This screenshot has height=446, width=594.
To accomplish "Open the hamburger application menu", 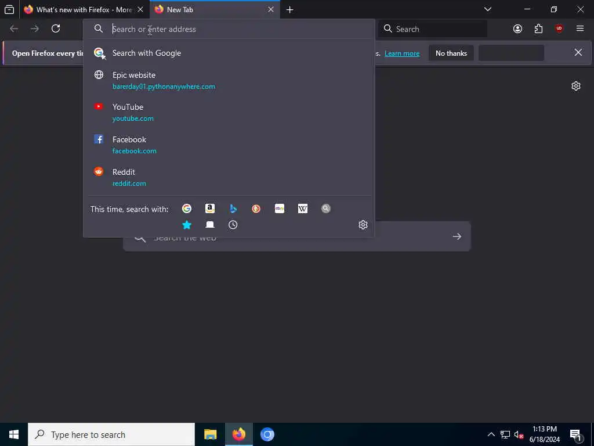I will (580, 29).
